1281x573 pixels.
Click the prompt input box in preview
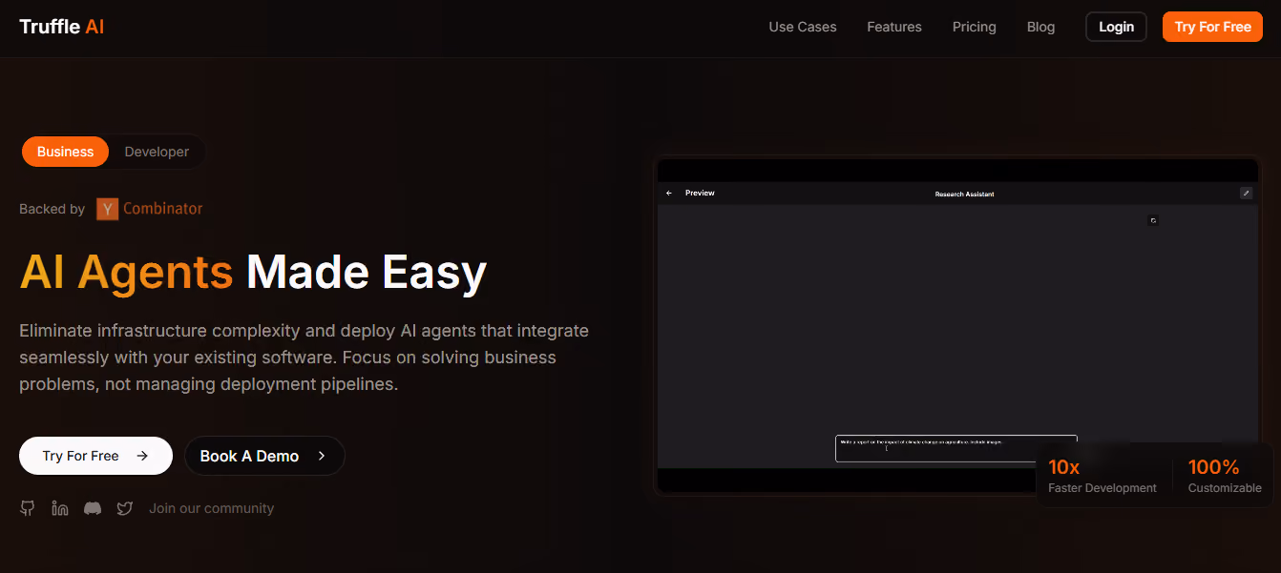(956, 448)
